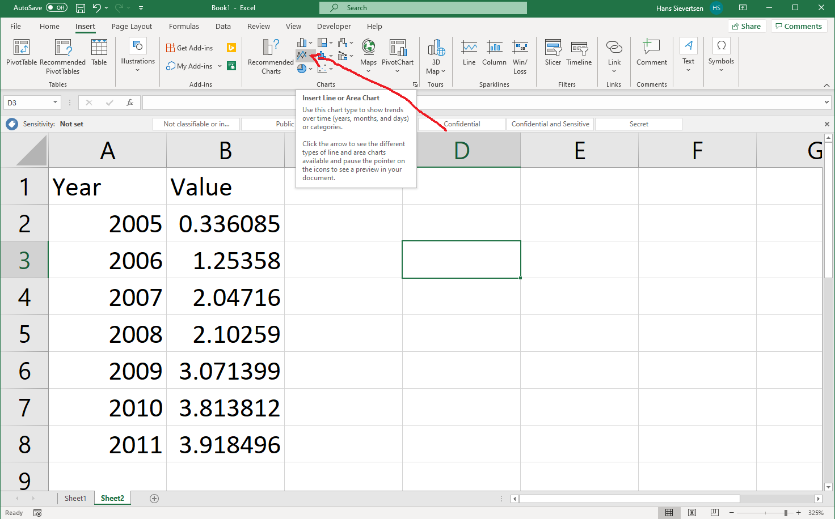Click the Share button

coord(747,26)
